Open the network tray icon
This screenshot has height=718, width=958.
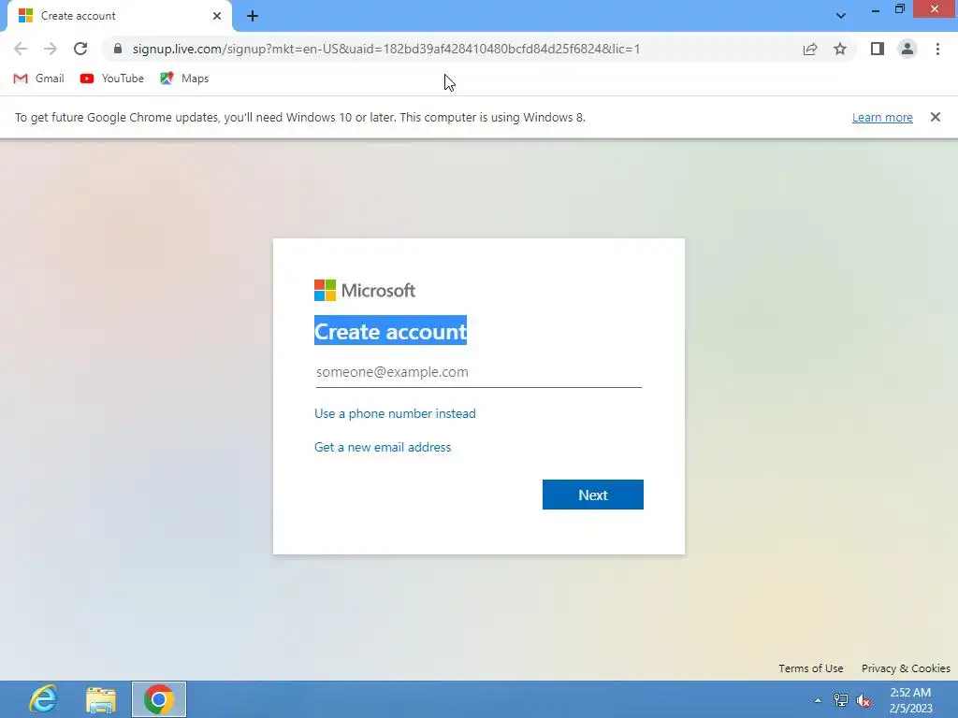click(x=841, y=700)
